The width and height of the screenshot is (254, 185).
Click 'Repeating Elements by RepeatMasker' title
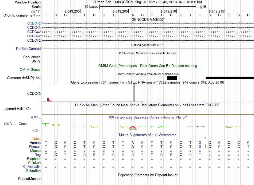[148, 175]
